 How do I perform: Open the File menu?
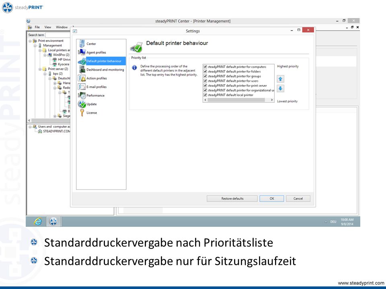click(37, 27)
